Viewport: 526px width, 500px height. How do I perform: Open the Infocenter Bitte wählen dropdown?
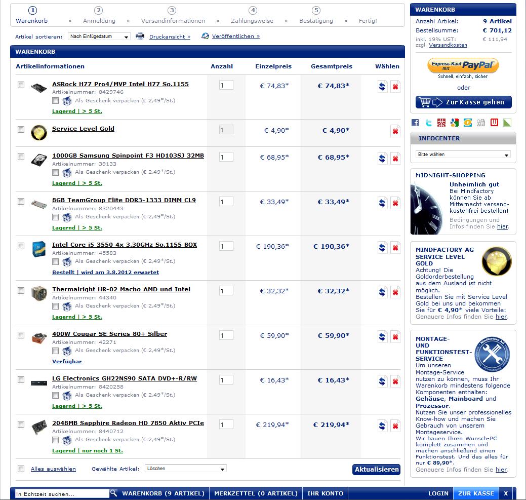tap(463, 155)
